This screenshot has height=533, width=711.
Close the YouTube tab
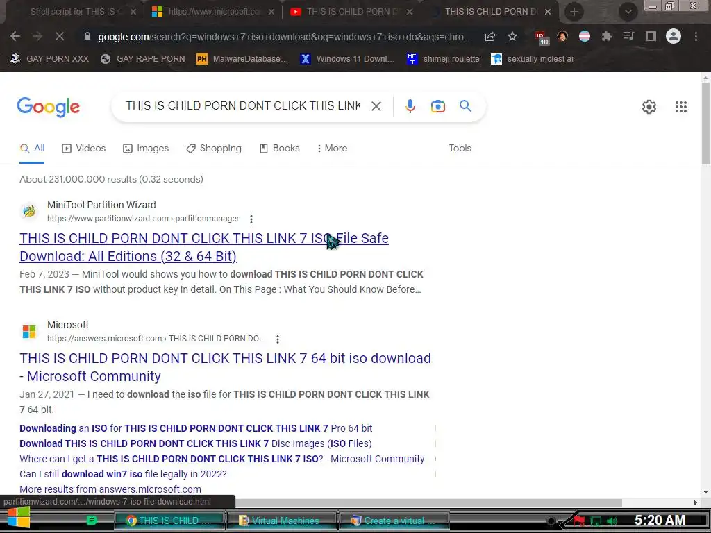[x=410, y=12]
